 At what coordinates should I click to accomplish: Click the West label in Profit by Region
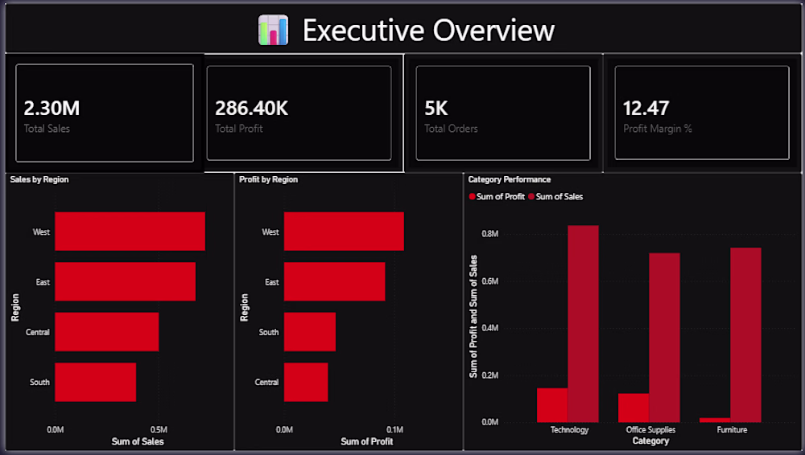(270, 232)
